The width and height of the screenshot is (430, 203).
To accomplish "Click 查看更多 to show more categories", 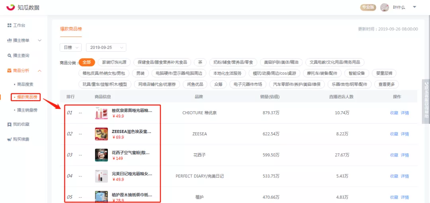I will 387,84.
